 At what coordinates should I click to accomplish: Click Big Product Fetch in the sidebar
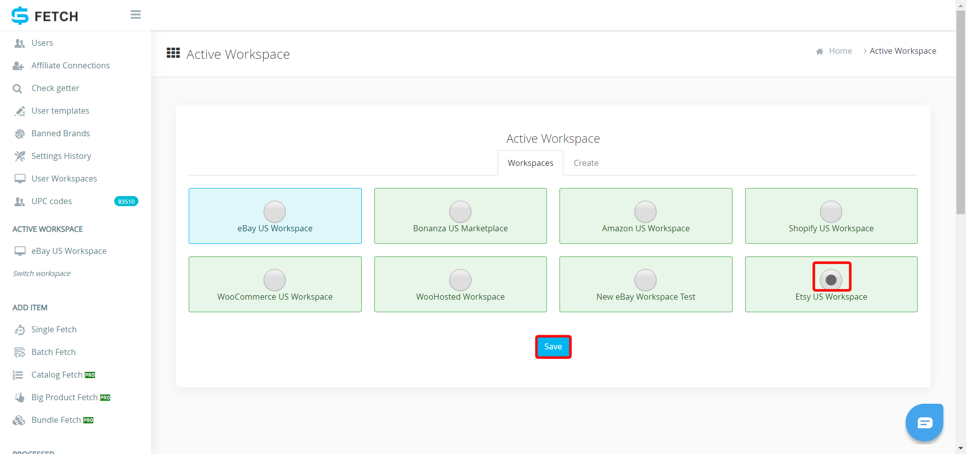tap(64, 397)
